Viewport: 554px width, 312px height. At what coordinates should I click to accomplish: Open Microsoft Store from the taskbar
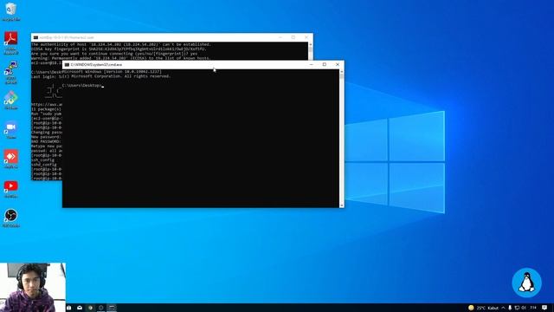[x=69, y=308]
